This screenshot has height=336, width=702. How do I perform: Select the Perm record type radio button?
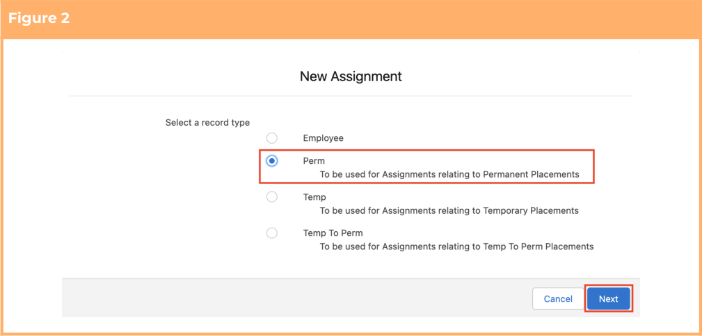coord(272,161)
